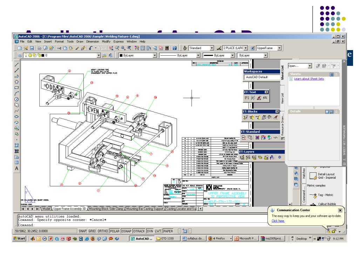This screenshot has width=359, height=269.
Task: Click the Save disk icon in toolbar
Action: [32, 48]
